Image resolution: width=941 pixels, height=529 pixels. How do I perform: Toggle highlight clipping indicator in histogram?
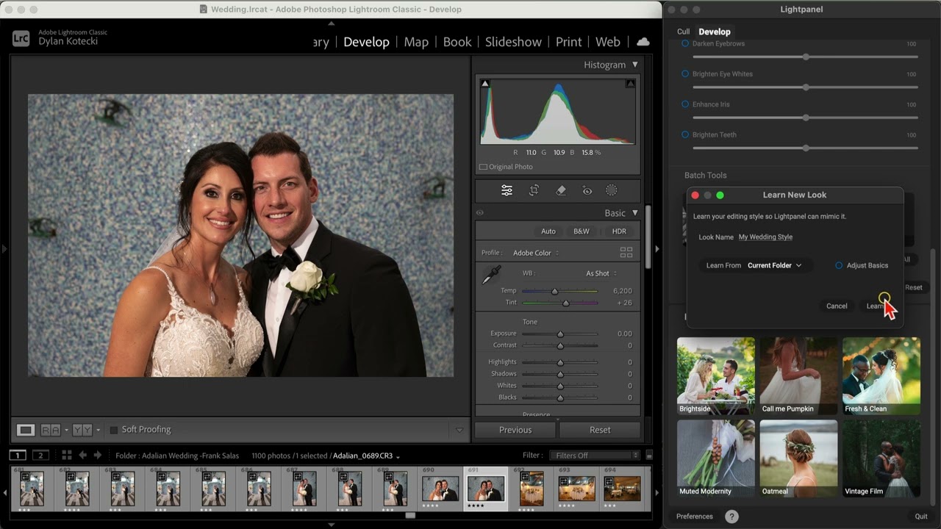[630, 84]
